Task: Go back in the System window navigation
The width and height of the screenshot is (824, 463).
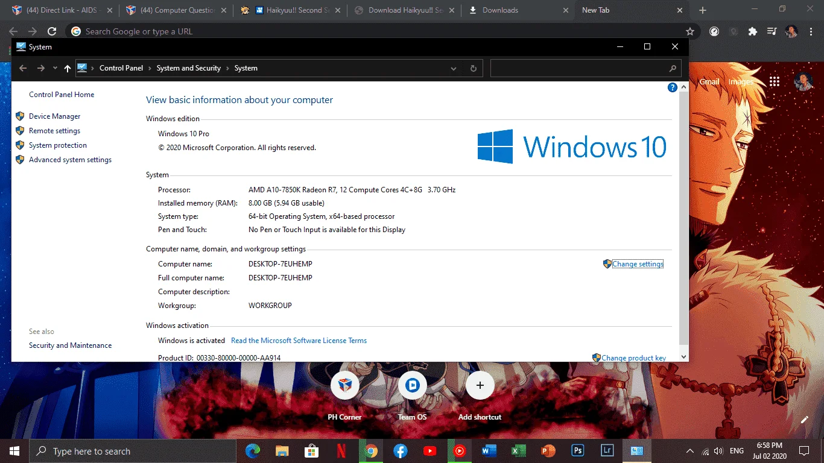Action: point(23,68)
